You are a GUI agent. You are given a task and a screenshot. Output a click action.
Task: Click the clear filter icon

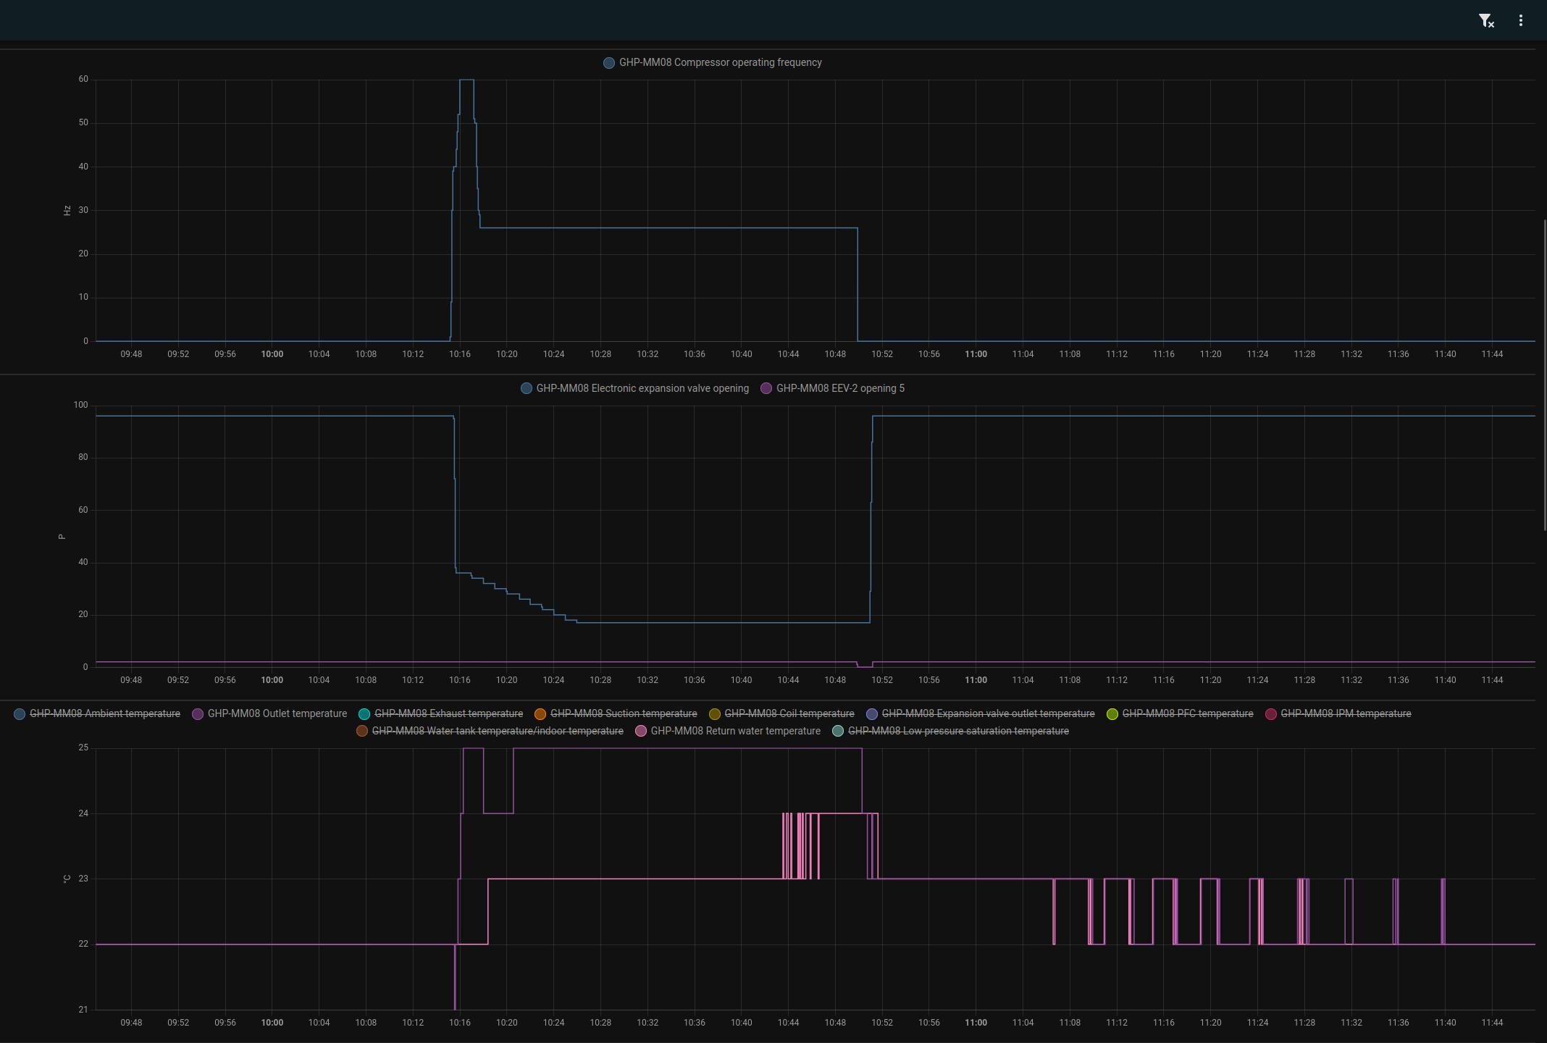(1485, 21)
